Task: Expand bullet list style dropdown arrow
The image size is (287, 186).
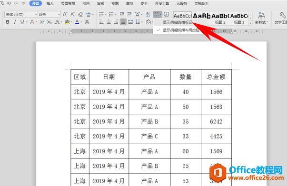Action: (x=106, y=15)
